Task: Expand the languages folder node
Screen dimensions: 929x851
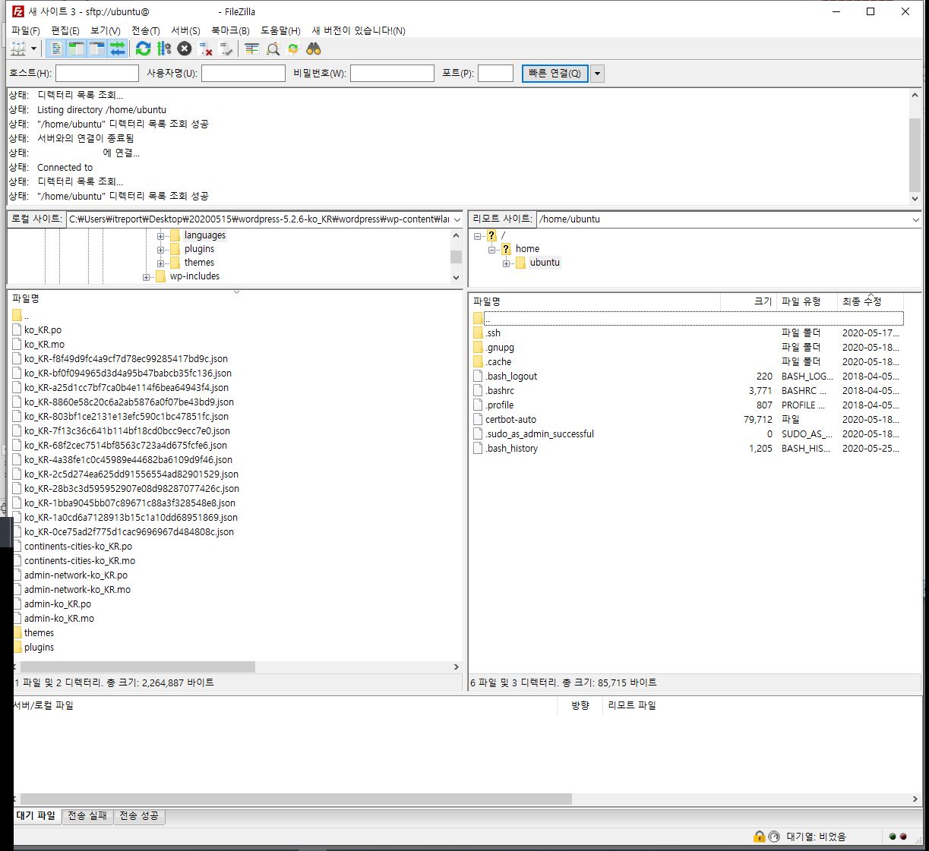Action: point(161,235)
